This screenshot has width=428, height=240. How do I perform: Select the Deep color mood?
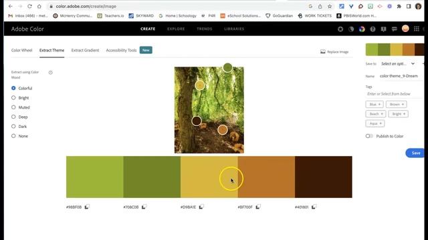pyautogui.click(x=13, y=117)
